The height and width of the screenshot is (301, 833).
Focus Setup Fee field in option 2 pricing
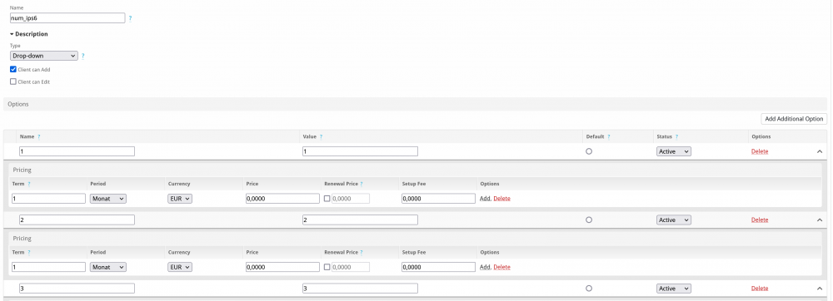[438, 267]
